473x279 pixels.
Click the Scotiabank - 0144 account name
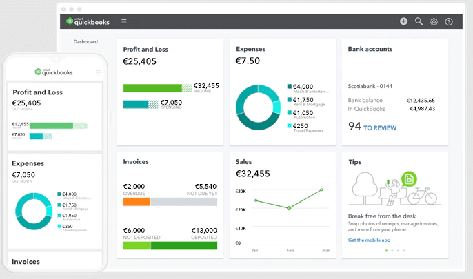pyautogui.click(x=370, y=87)
